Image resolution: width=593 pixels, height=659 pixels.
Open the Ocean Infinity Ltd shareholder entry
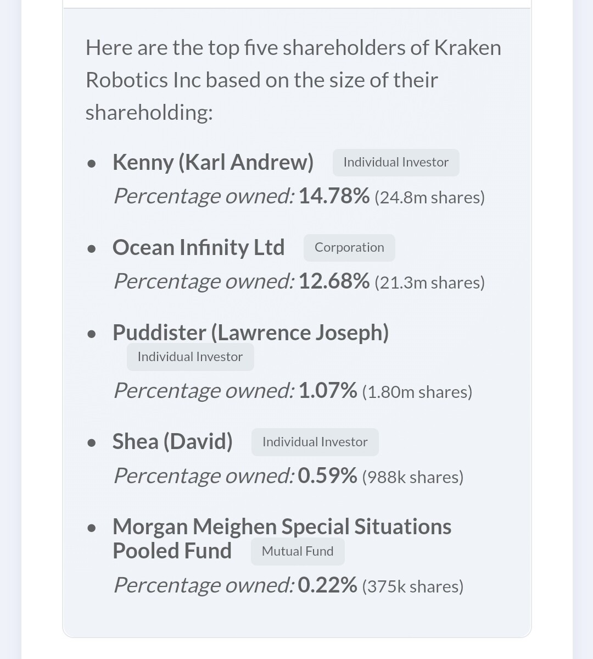pos(198,248)
